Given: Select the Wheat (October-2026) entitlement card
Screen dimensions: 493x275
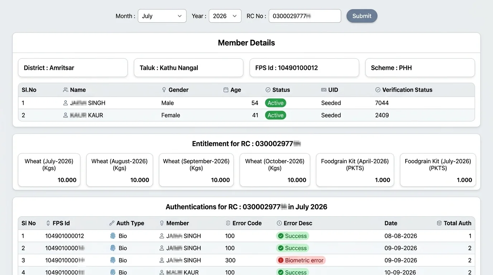Looking at the screenshot, I should coord(275,170).
